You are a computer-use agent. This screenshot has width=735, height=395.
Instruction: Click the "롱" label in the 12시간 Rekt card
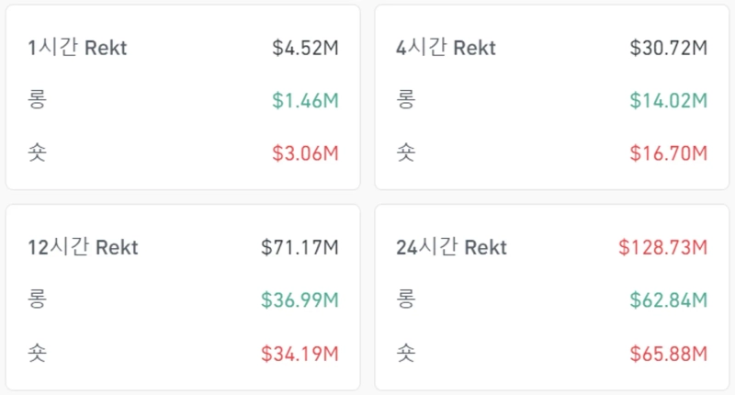37,299
